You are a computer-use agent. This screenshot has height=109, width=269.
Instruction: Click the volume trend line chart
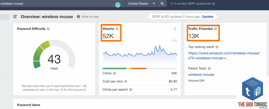click(x=140, y=54)
